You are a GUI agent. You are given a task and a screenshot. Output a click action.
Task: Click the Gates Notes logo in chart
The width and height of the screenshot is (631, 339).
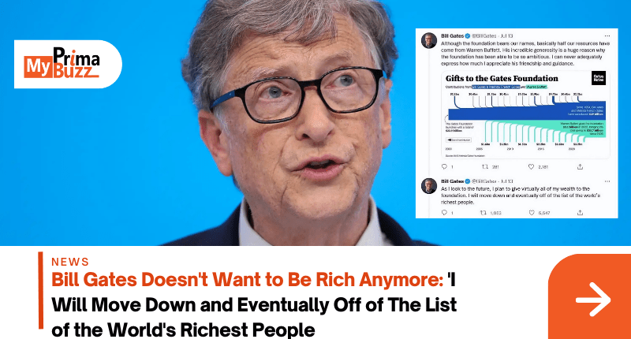(x=599, y=78)
